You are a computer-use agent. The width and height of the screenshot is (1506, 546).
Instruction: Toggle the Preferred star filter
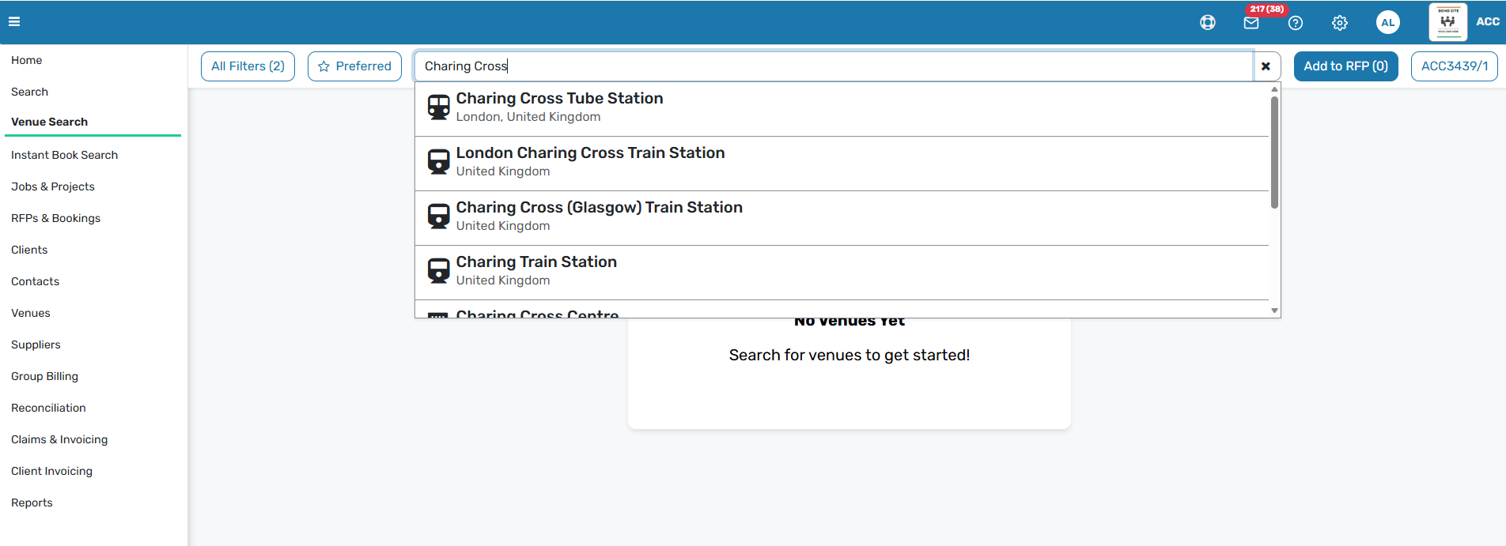pyautogui.click(x=354, y=66)
